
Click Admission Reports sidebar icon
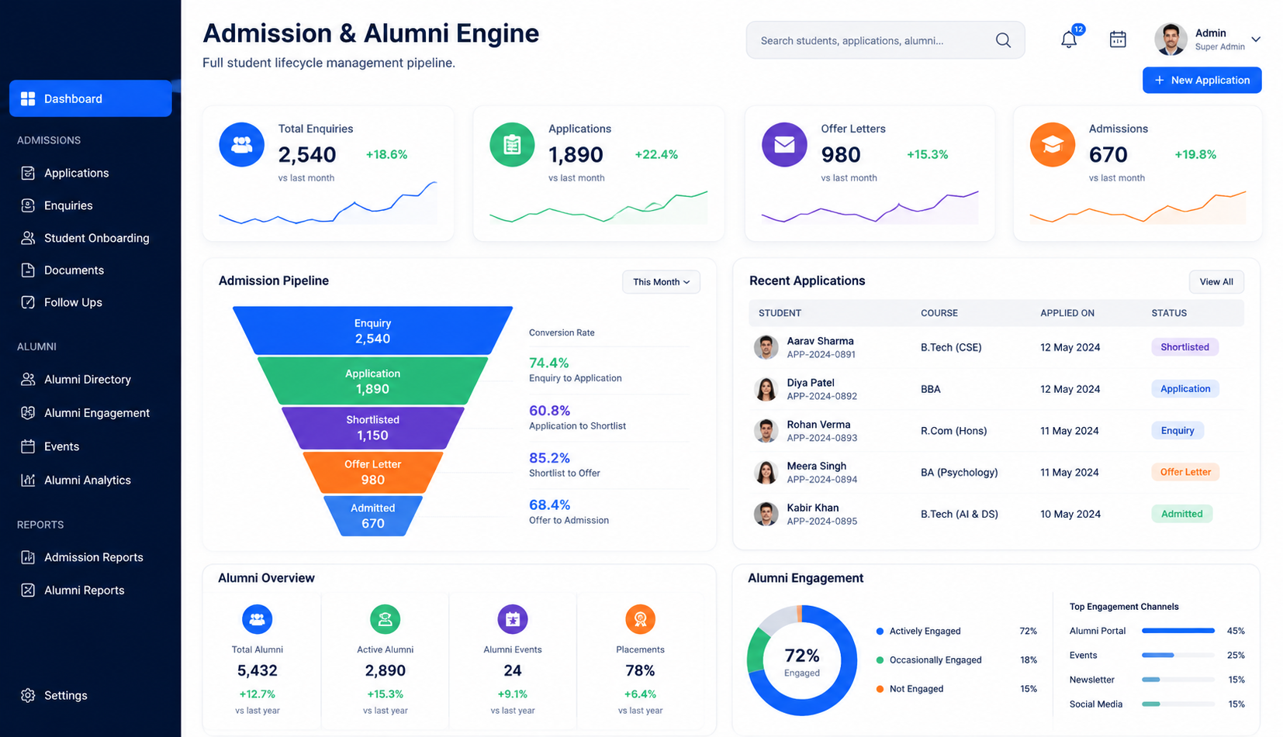[28, 557]
